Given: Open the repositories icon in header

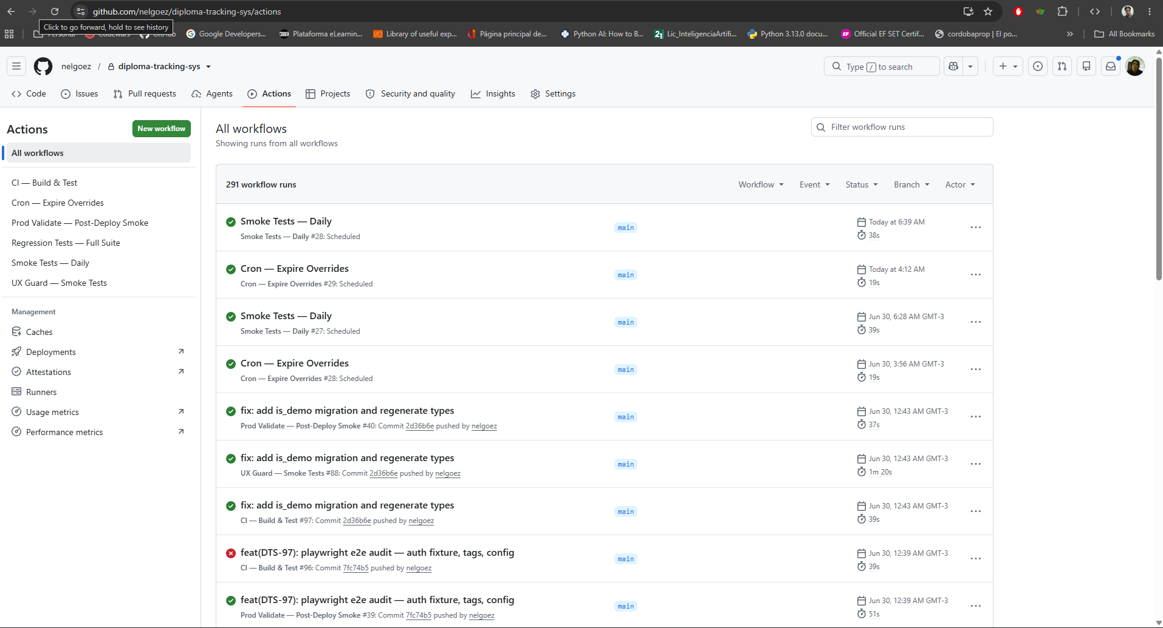Looking at the screenshot, I should point(1086,66).
